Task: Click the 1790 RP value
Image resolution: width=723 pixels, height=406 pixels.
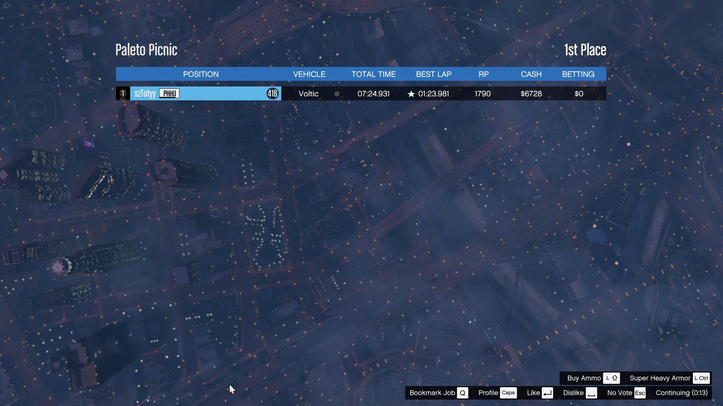Action: (x=483, y=94)
